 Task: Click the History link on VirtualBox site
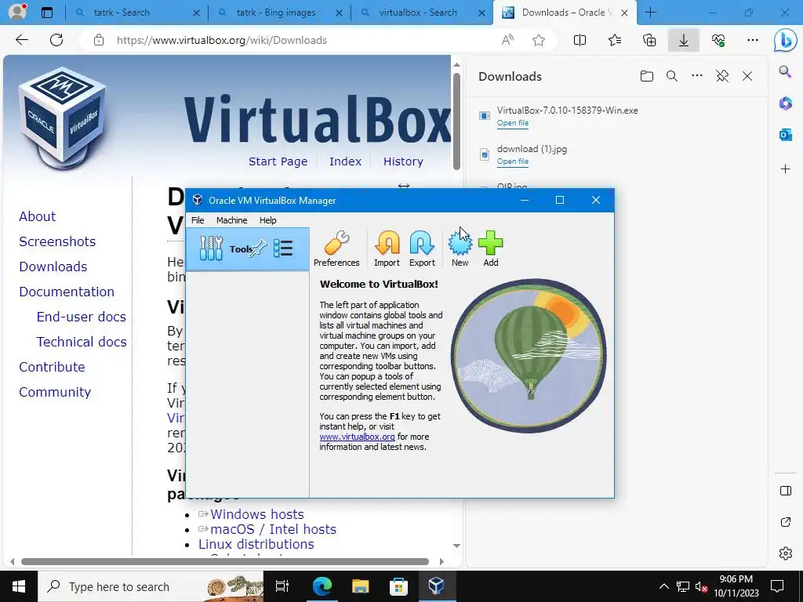click(x=403, y=161)
